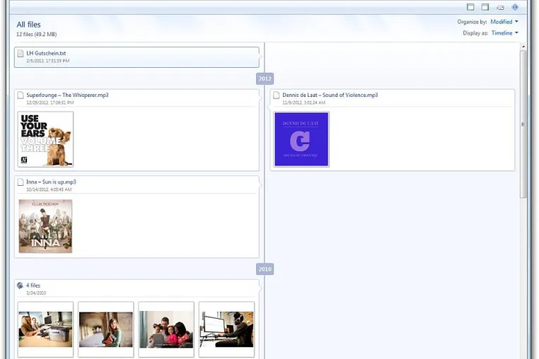Screen dimensions: 539x359
Task: Click the timestamp under Inna – Sun is up.mp3
Action: [49, 189]
